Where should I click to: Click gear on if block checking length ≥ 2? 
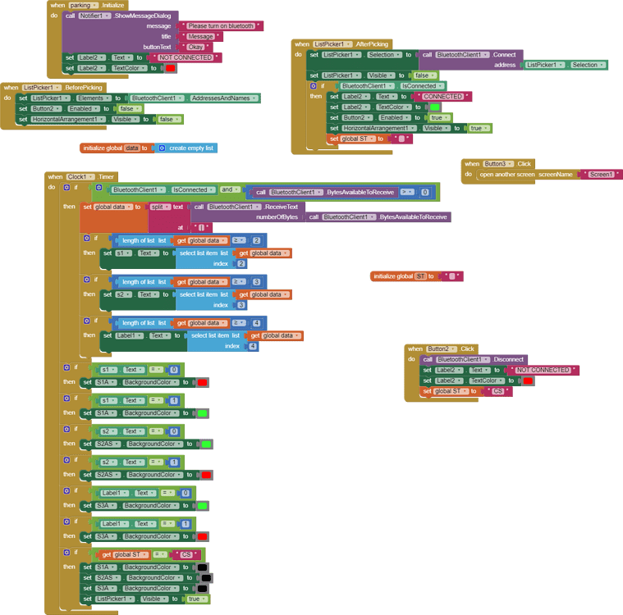pos(87,239)
